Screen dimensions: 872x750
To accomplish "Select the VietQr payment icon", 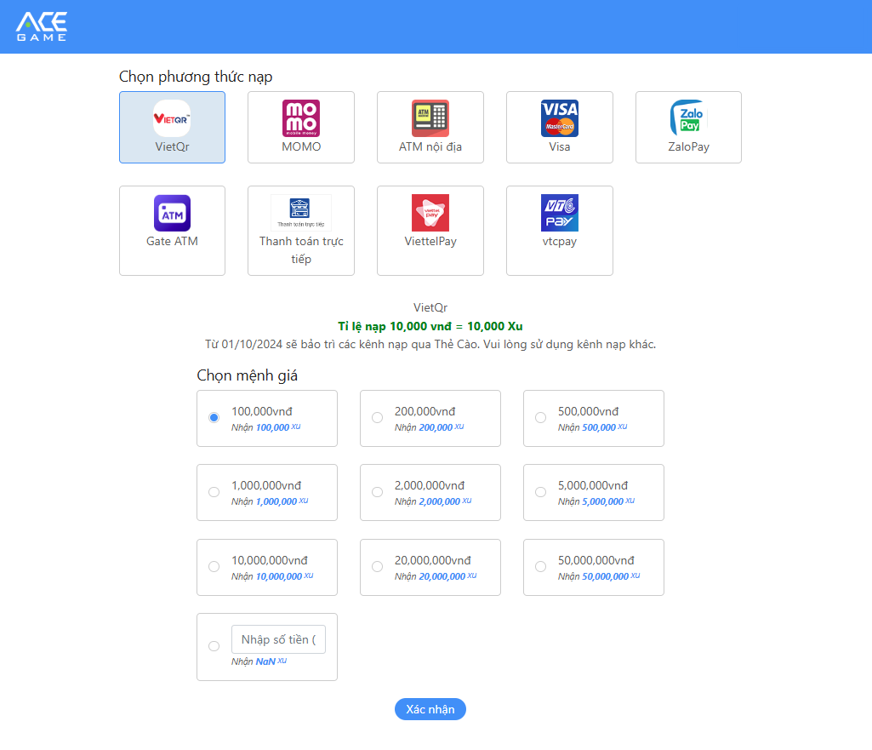I will [172, 118].
